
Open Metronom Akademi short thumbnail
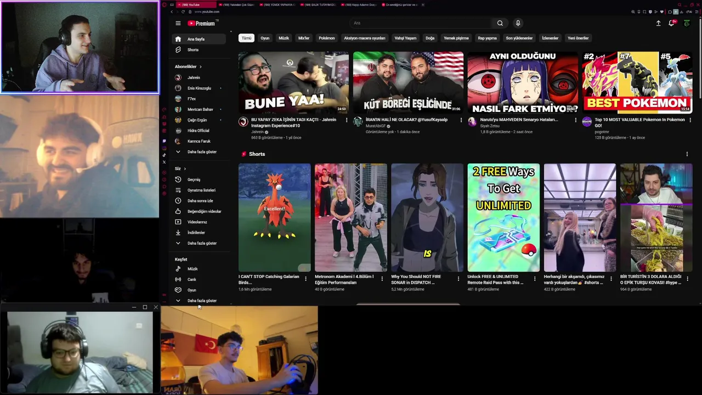[x=351, y=217]
